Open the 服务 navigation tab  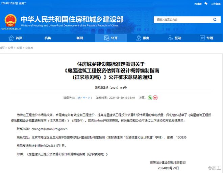click(143, 38)
